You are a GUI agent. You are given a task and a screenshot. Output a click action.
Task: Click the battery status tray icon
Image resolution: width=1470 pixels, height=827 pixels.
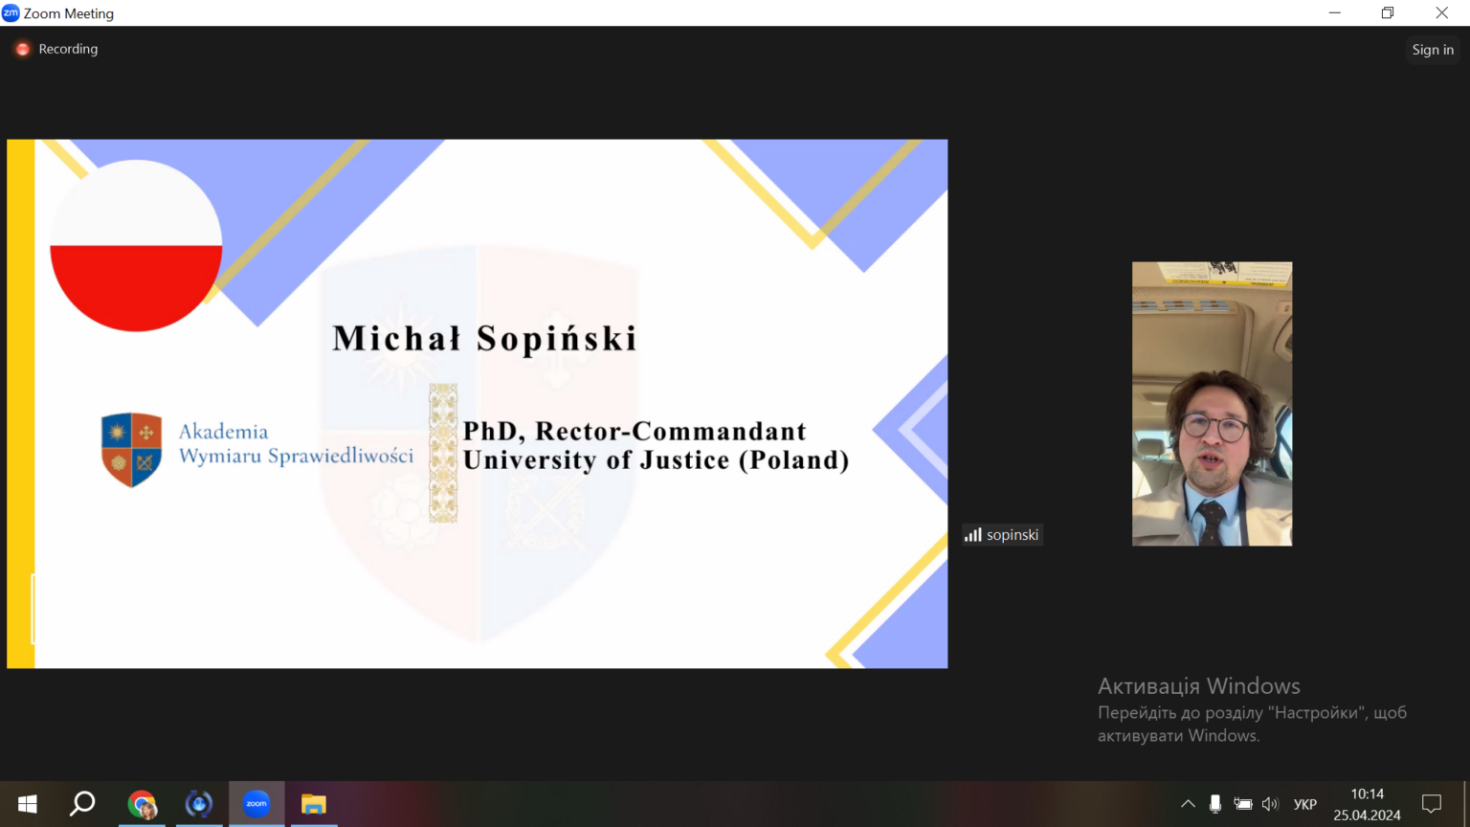(1243, 804)
